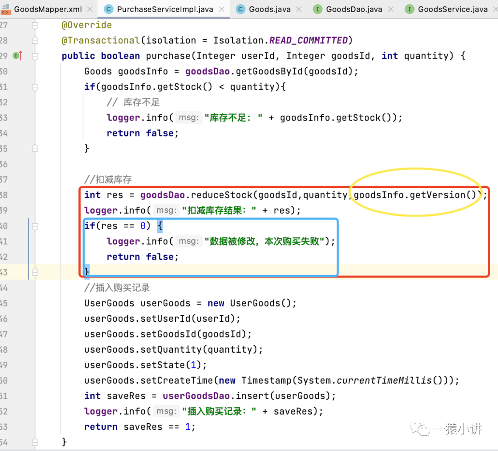Click the msg parameter hint on line 33
The image size is (498, 451).
click(189, 118)
